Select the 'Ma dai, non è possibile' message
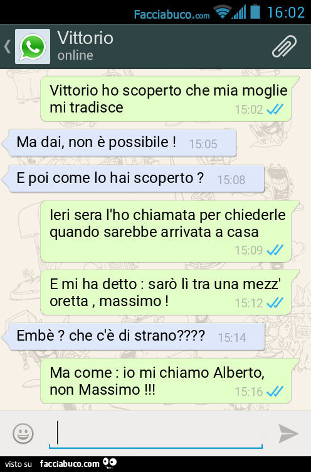Viewport: 311px width, 472px height. point(119,143)
